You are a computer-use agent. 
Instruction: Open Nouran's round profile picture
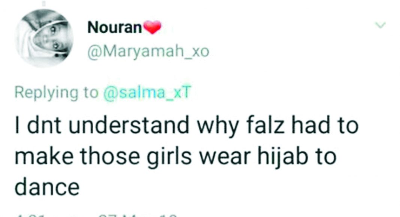tap(45, 38)
